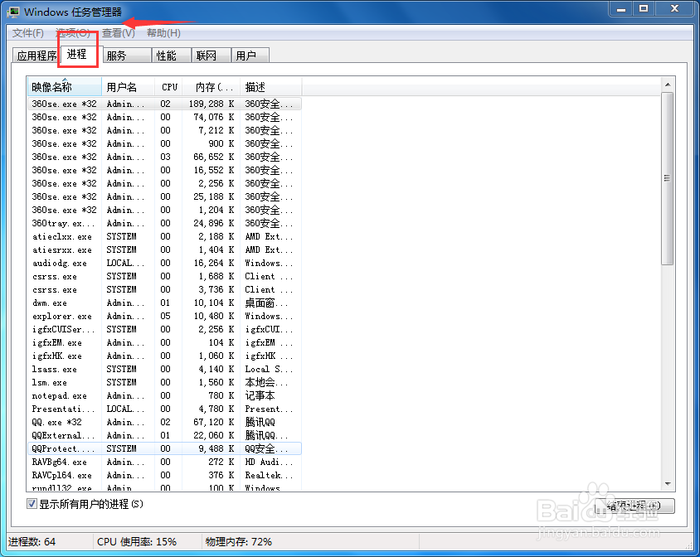Switch to the 应用程序 tab
700x557 pixels.
coord(36,56)
